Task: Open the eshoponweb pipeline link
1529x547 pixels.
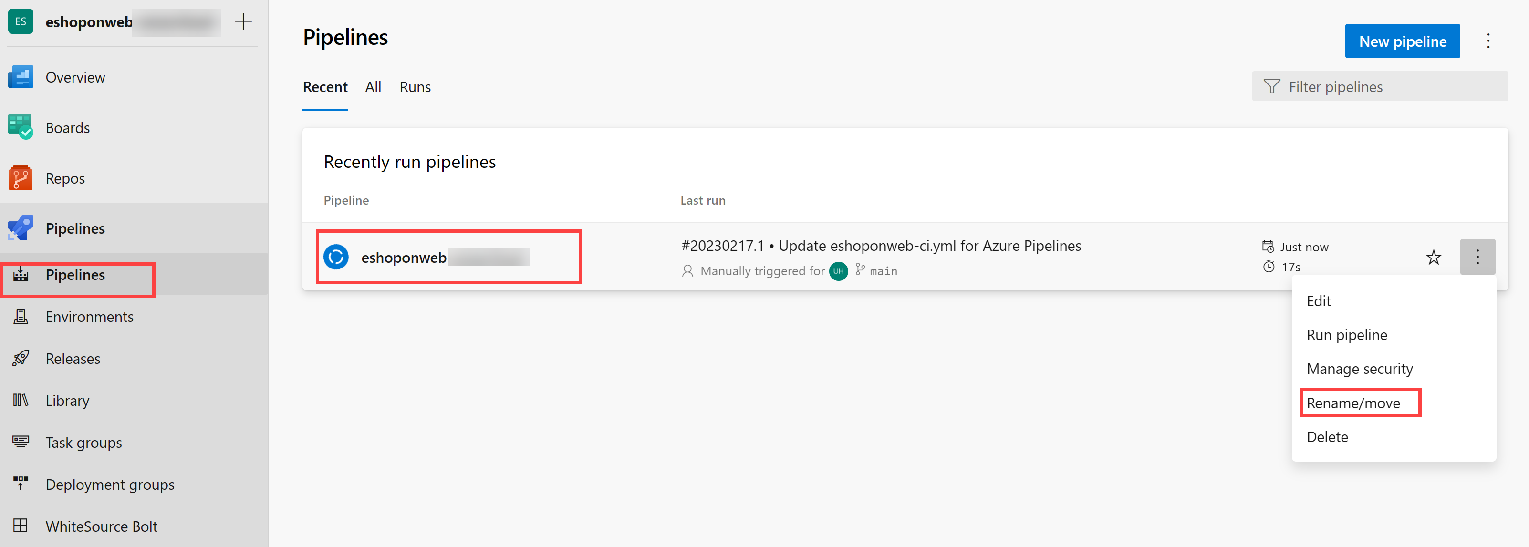Action: tap(404, 258)
